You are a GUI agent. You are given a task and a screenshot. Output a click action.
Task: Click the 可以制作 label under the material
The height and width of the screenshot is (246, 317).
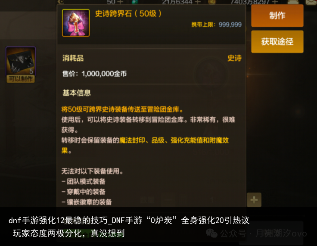[x=21, y=79]
